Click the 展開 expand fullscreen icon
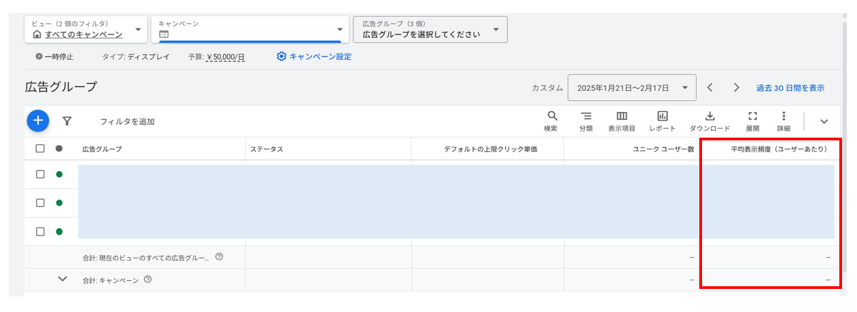Viewport: 857px width, 312px height. [x=752, y=116]
